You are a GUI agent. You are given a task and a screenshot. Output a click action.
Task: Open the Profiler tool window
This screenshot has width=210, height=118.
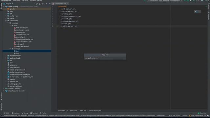43,113
